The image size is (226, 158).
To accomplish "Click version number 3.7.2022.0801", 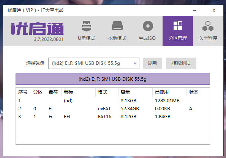I will click(49, 39).
